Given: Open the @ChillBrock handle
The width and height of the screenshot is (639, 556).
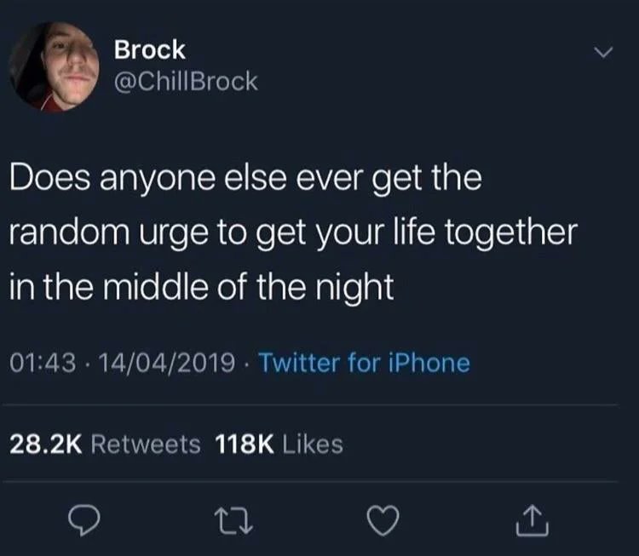Looking at the screenshot, I should (x=186, y=82).
